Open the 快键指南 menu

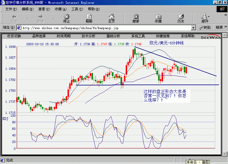pos(163,36)
